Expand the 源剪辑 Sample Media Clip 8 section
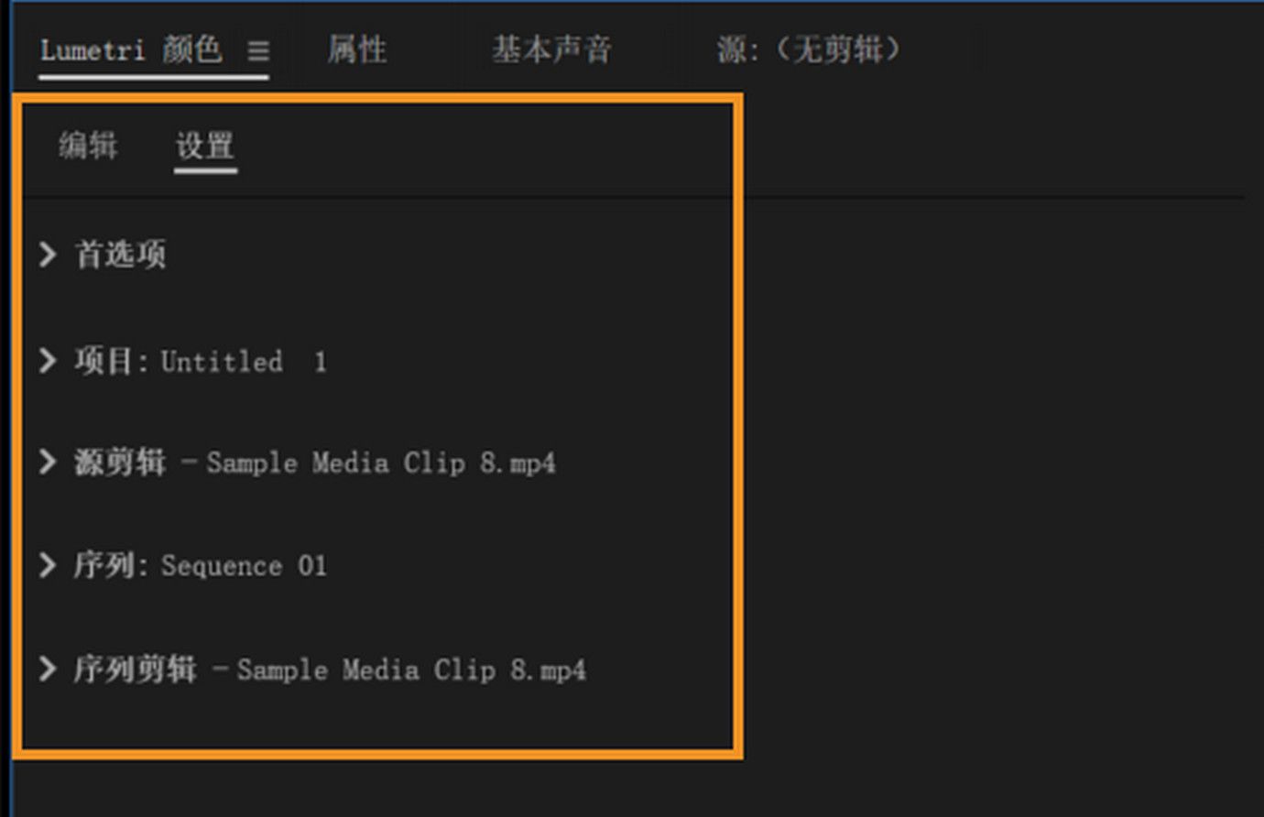This screenshot has width=1264, height=817. (48, 463)
